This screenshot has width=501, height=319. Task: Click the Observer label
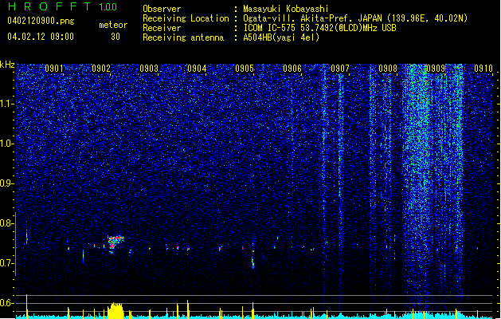(162, 9)
